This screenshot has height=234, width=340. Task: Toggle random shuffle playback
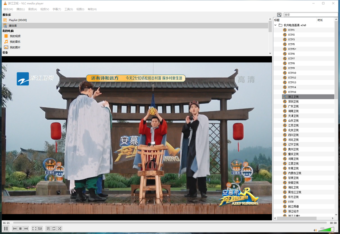[60, 229]
